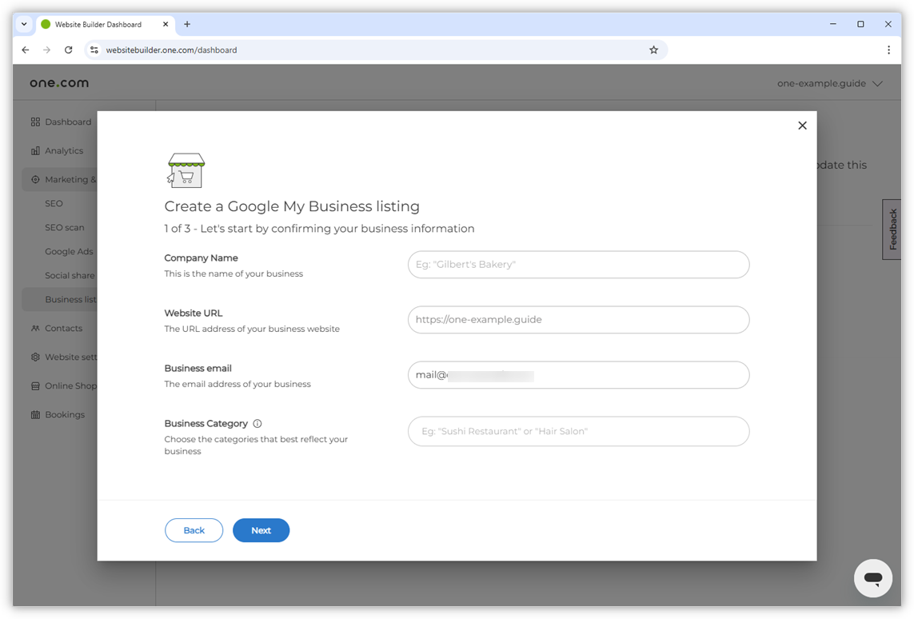The image size is (914, 619).
Task: Click the Website settings gear icon
Action: [x=34, y=357]
